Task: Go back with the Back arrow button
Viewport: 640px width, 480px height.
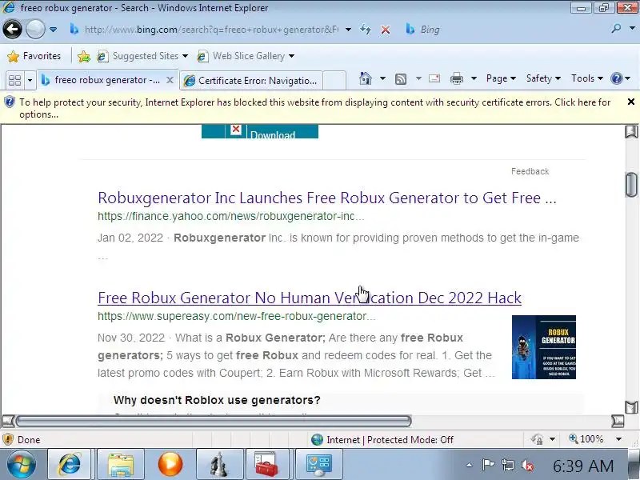Action: 12,29
